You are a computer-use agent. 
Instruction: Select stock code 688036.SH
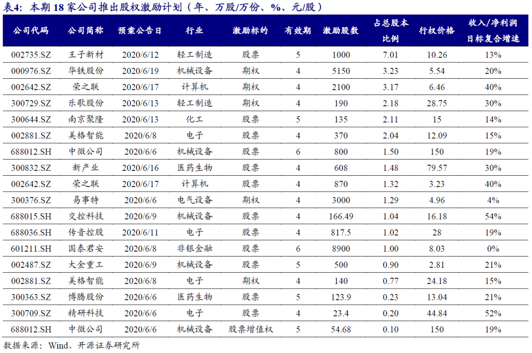(31, 232)
